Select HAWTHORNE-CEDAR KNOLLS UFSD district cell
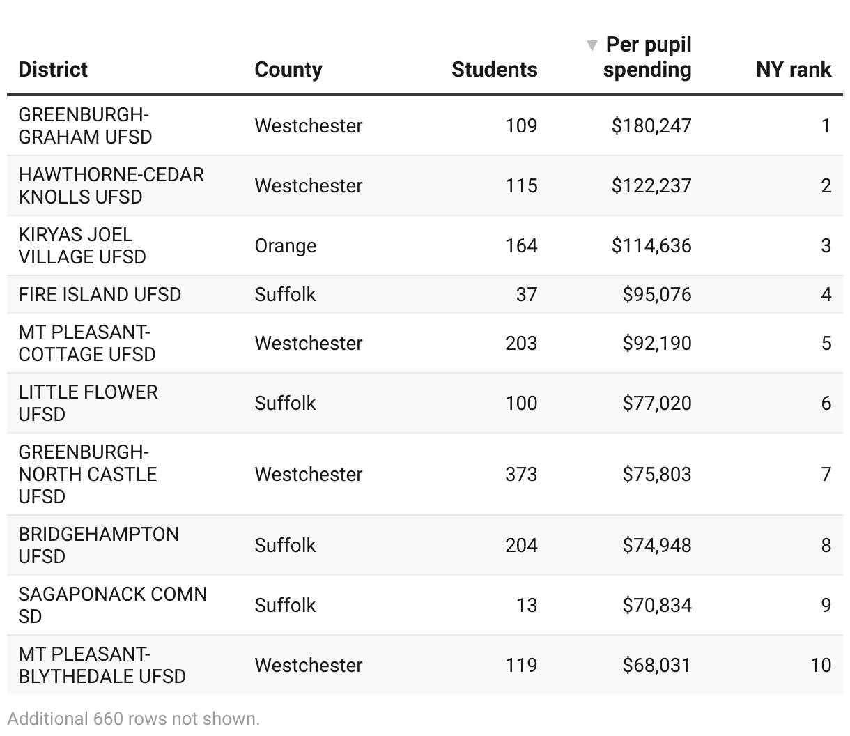The height and width of the screenshot is (736, 850). pos(111,185)
